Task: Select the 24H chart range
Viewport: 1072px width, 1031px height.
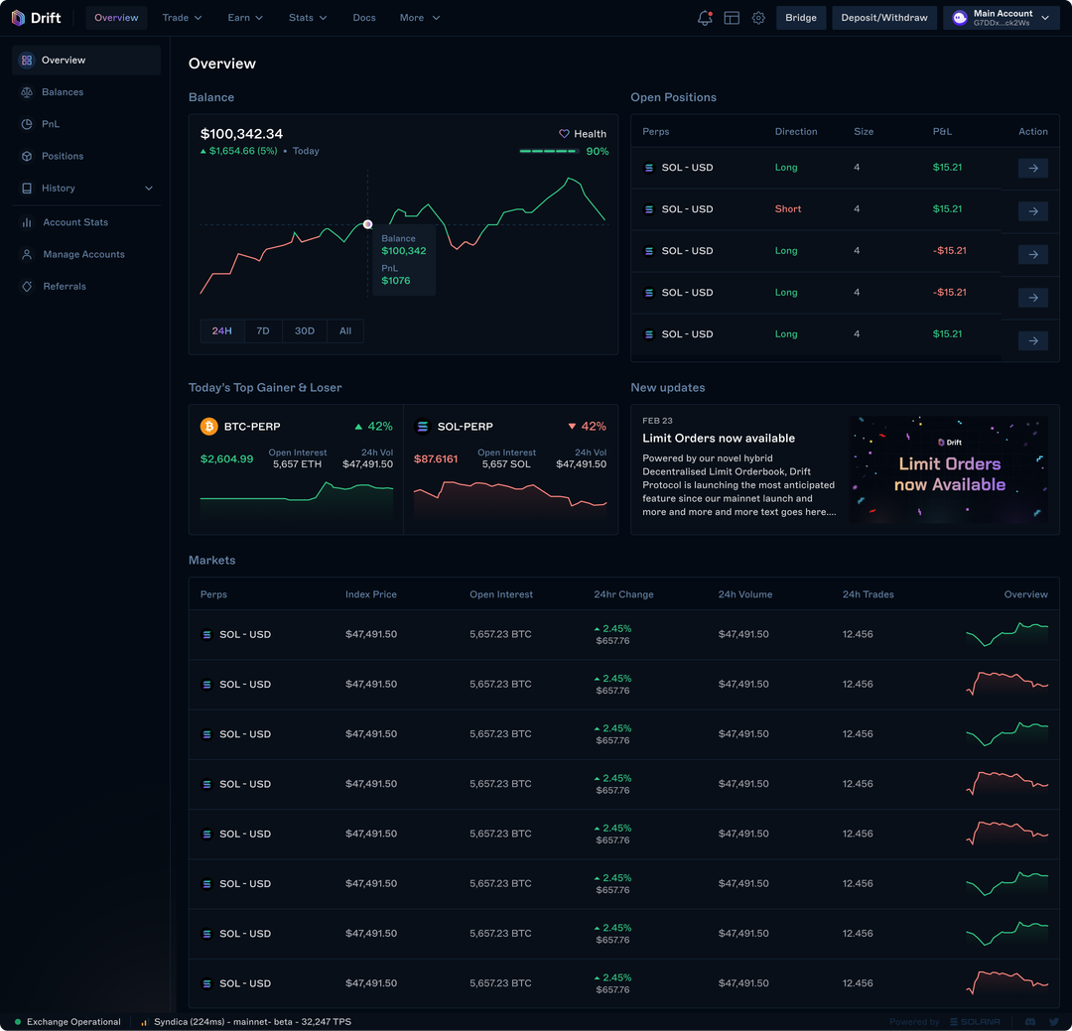Action: pyautogui.click(x=221, y=330)
